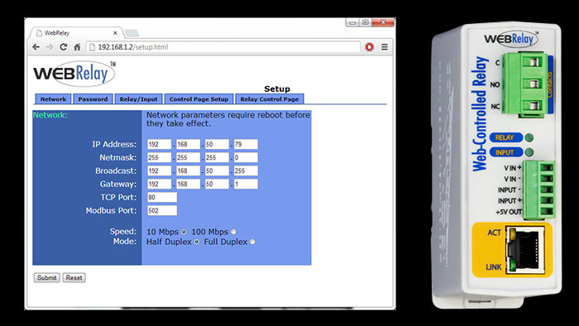Focus the address bar URL
Screen dimensions: 579x326
[x=133, y=47]
